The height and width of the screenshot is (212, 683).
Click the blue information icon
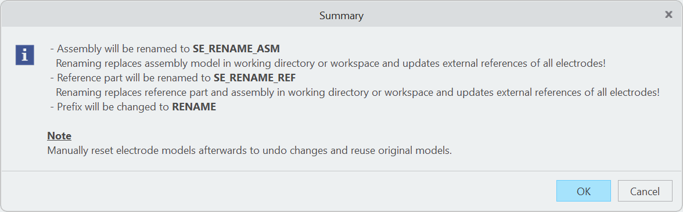[x=25, y=55]
